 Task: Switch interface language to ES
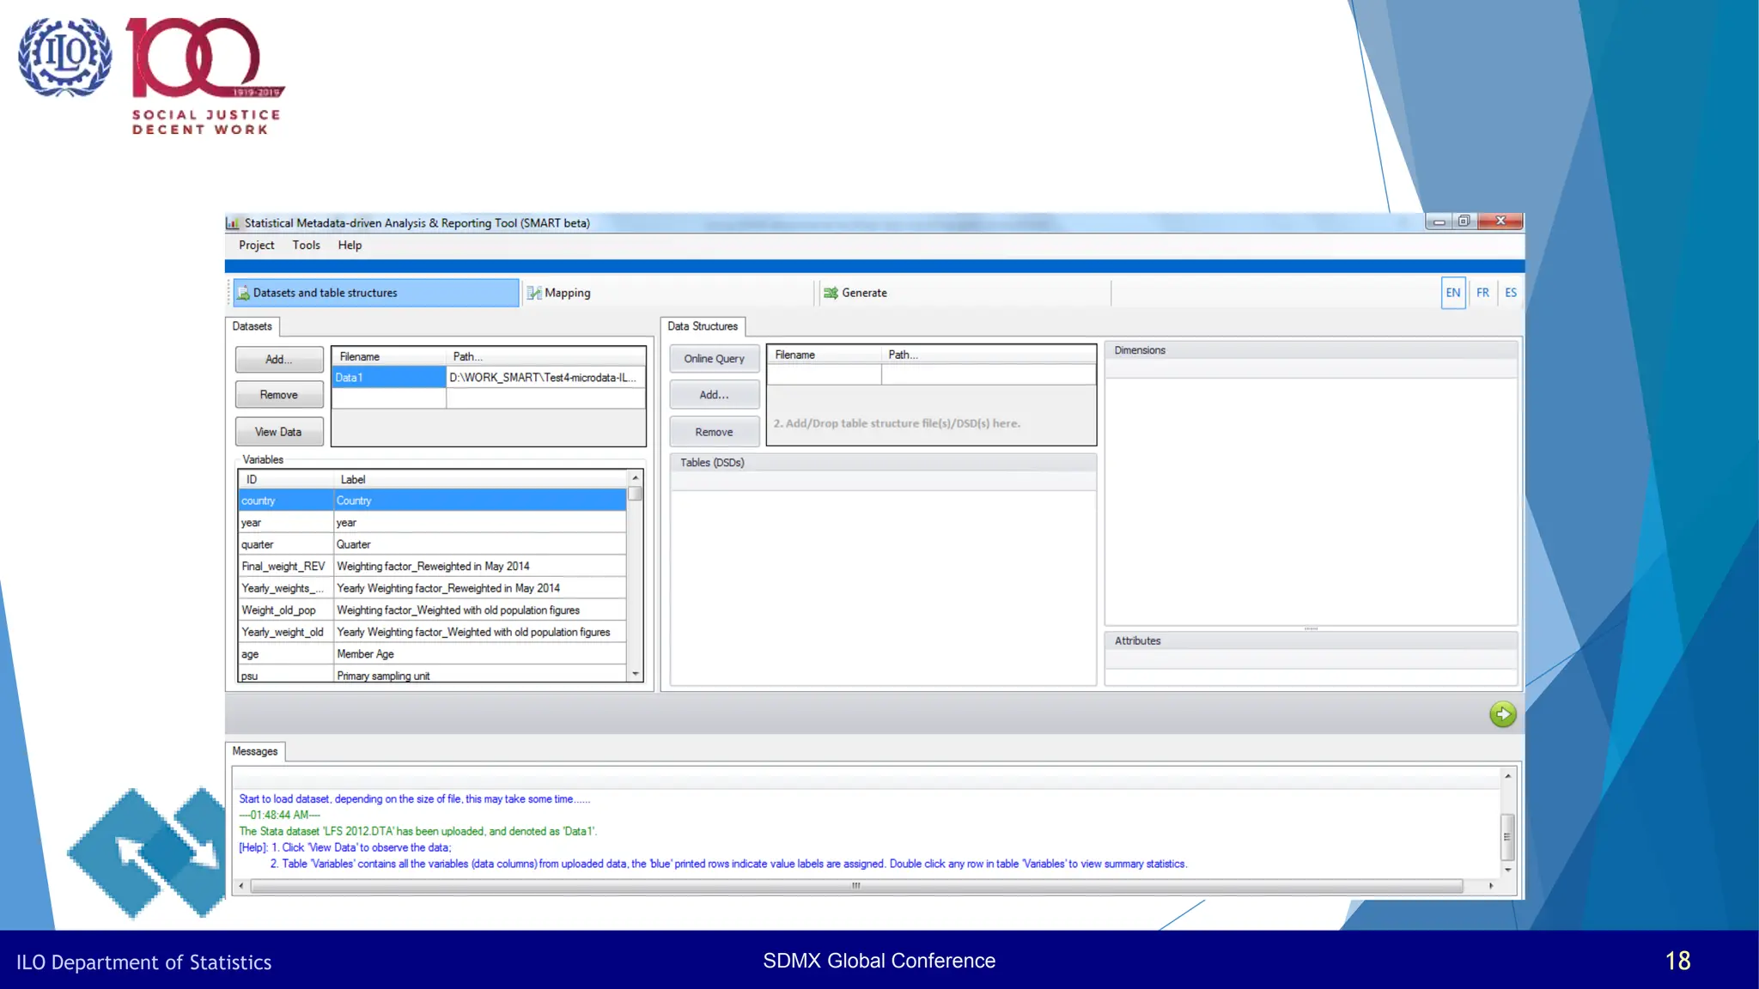pyautogui.click(x=1511, y=293)
